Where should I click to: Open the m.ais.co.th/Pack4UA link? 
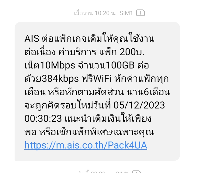pos(86,145)
